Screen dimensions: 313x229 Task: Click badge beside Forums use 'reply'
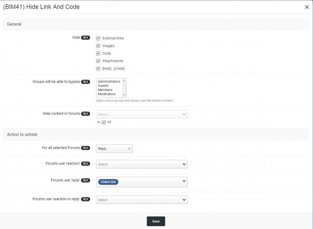86,180
